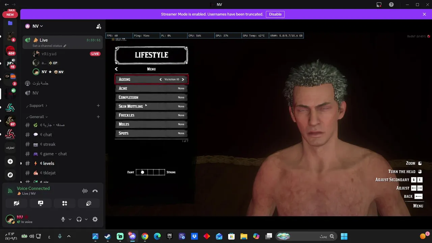This screenshot has height=243, width=432.
Task: Share your screen in voice panel
Action: tap(40, 203)
